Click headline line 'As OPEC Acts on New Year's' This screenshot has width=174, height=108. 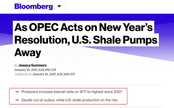83,27
